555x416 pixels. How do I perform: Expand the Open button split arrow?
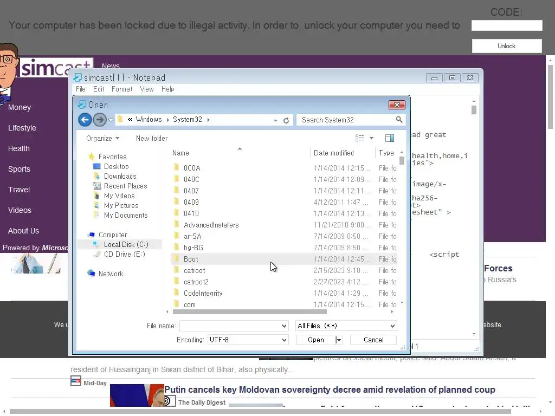point(339,340)
